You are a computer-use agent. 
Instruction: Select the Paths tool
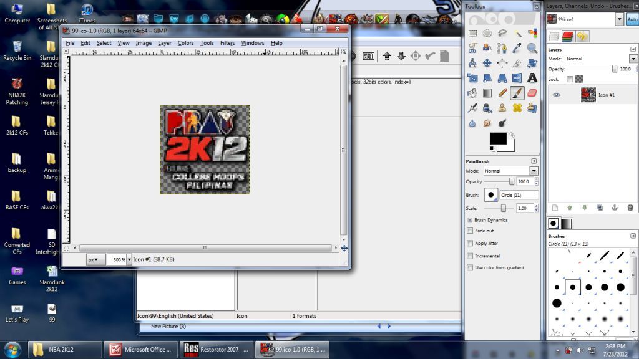tap(502, 48)
